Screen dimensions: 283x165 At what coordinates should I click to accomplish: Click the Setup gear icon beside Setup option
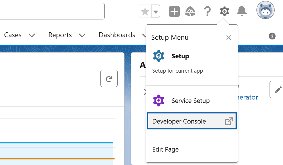coord(159,55)
